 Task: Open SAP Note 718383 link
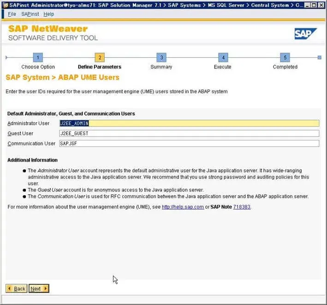click(242, 207)
